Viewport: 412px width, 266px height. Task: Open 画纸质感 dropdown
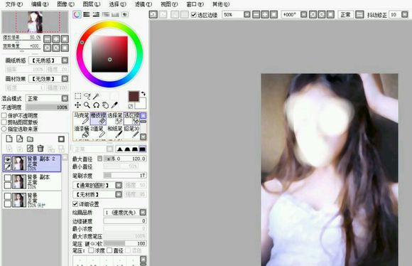coord(65,60)
